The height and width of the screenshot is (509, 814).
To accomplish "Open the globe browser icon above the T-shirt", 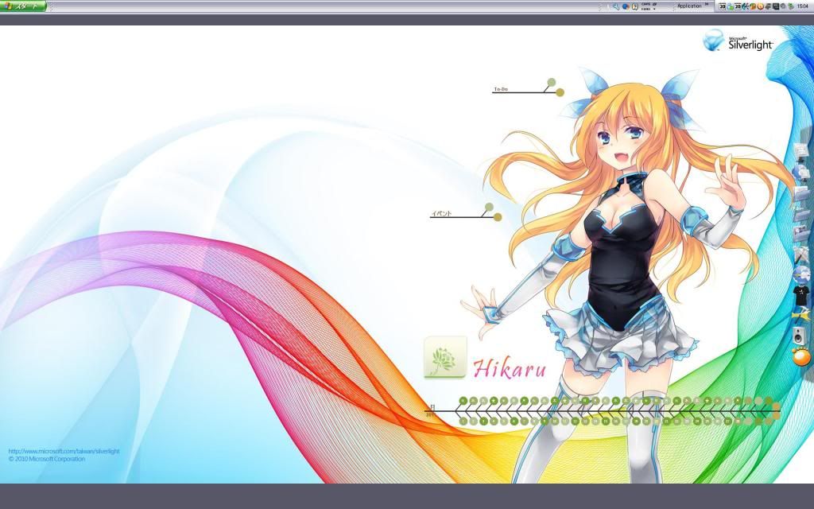I will (x=801, y=274).
